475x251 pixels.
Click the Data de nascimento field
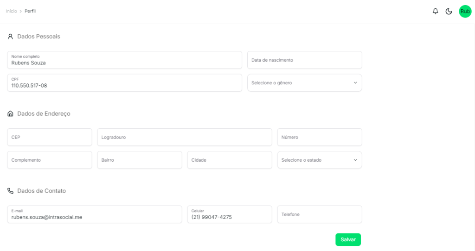pyautogui.click(x=304, y=60)
